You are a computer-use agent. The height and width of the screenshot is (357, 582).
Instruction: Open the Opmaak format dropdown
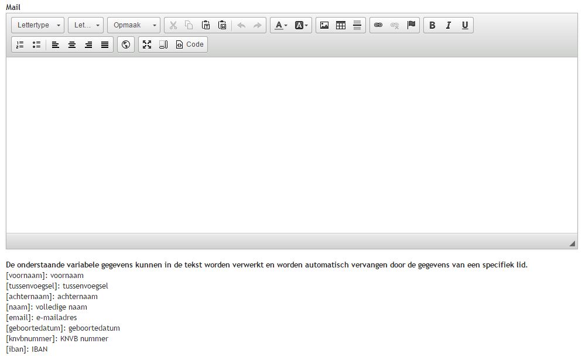point(133,25)
